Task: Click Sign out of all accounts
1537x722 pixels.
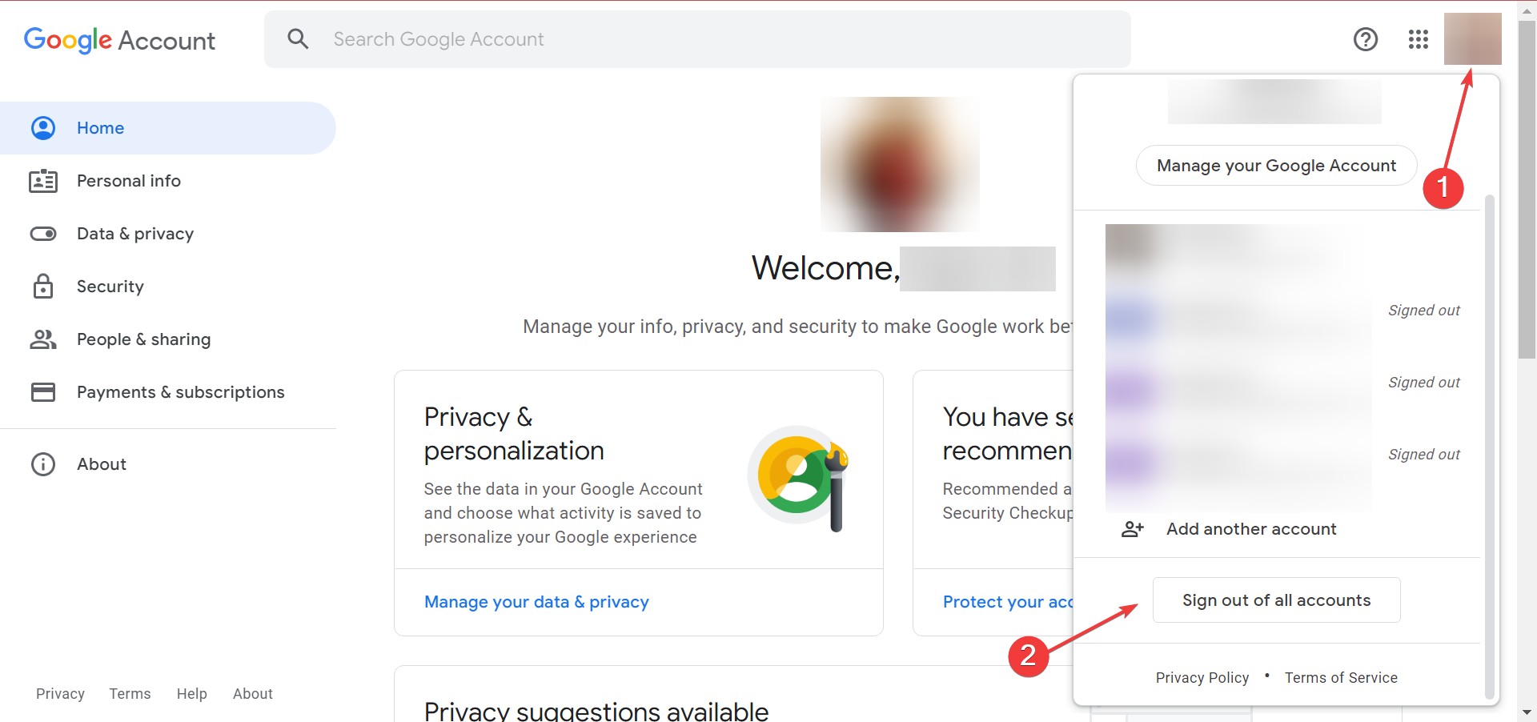Action: click(x=1276, y=600)
